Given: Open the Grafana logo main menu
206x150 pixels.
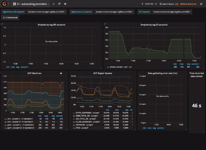Looking at the screenshot, I should [4, 4].
